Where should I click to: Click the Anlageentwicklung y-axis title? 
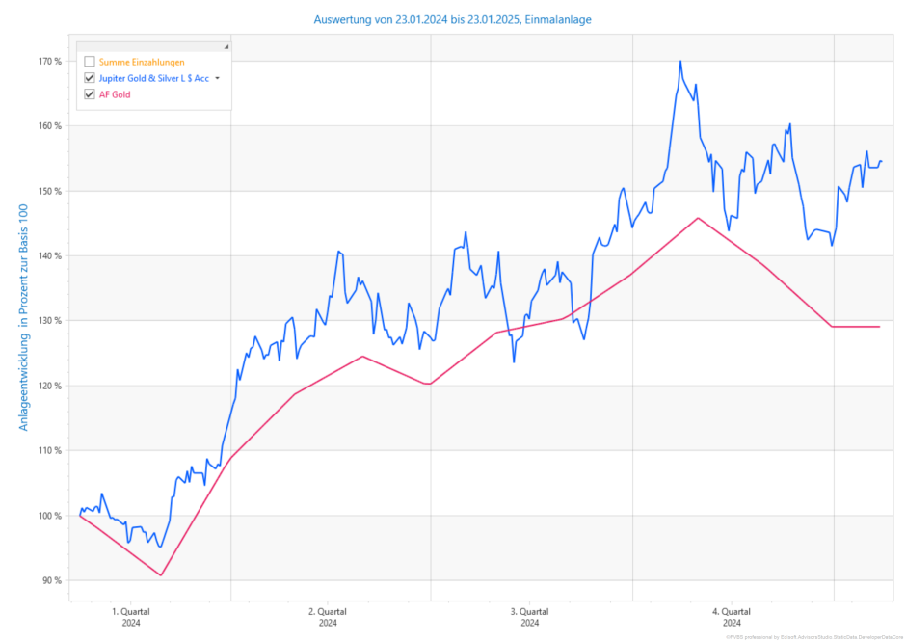24,320
